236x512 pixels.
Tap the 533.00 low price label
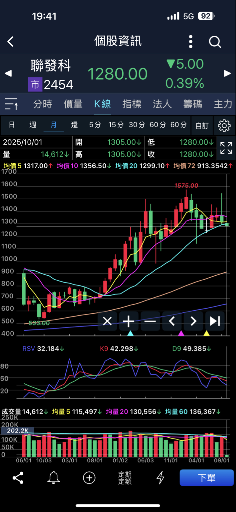[39, 323]
